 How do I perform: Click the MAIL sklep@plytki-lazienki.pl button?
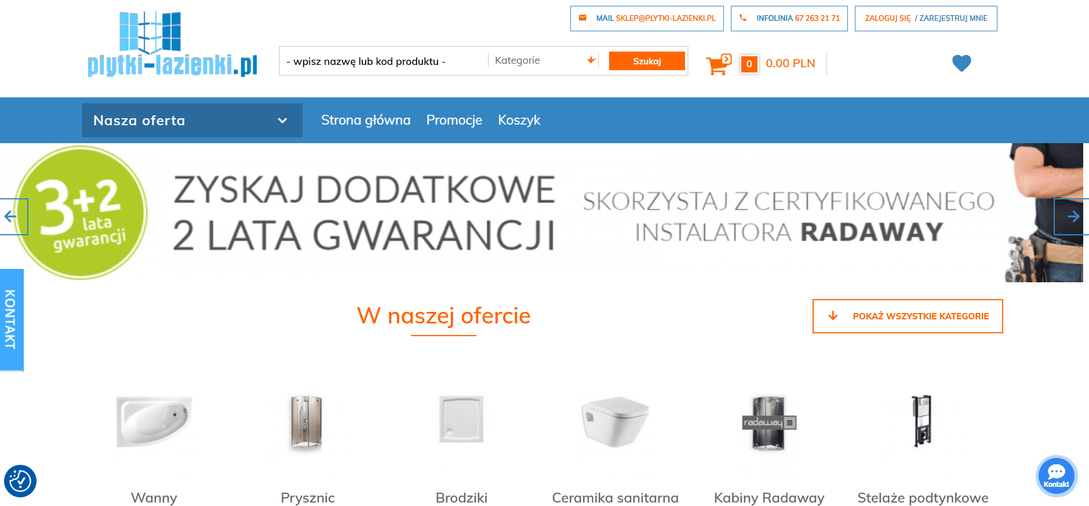pyautogui.click(x=647, y=19)
